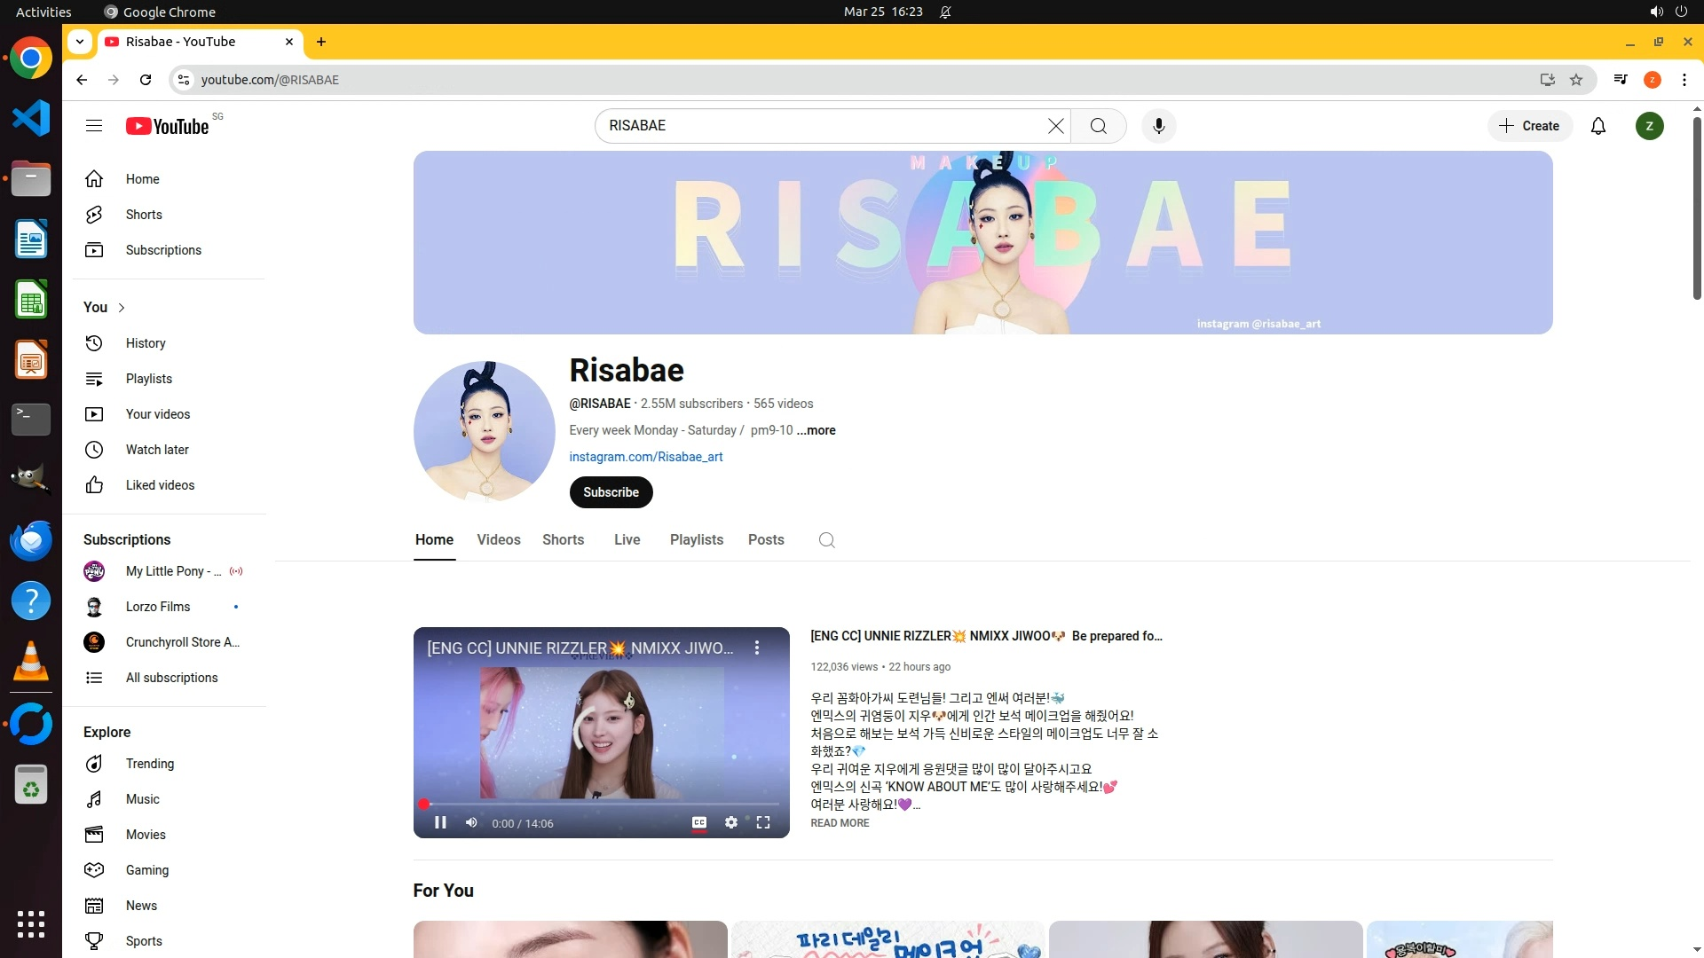Mute the featured video player
The height and width of the screenshot is (958, 1704).
pos(471,822)
